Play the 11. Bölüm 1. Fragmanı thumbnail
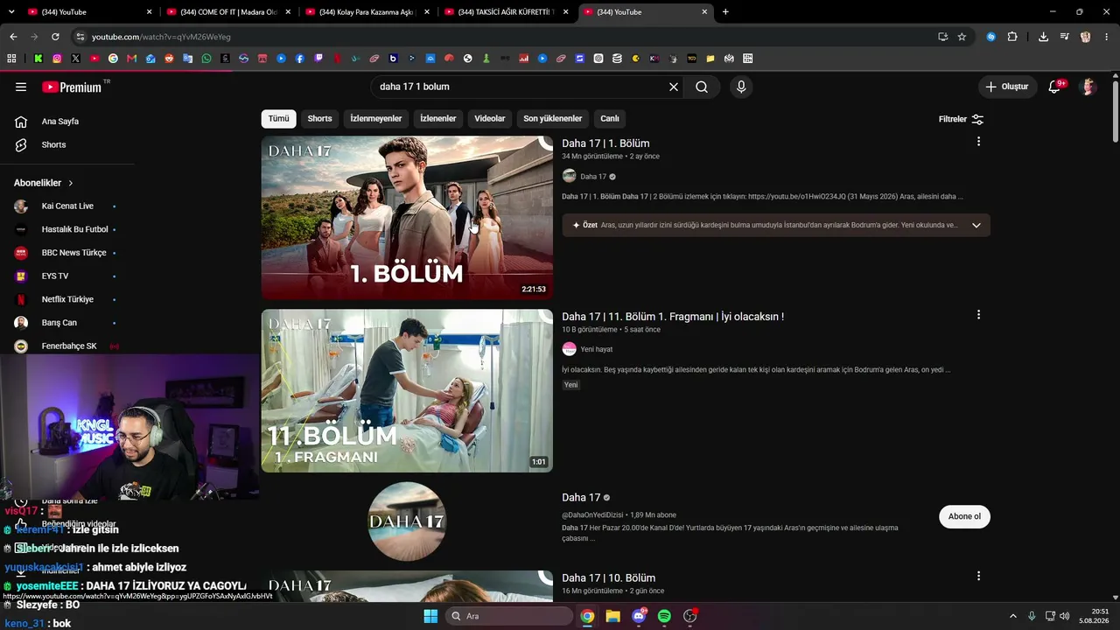This screenshot has width=1120, height=630. point(407,391)
